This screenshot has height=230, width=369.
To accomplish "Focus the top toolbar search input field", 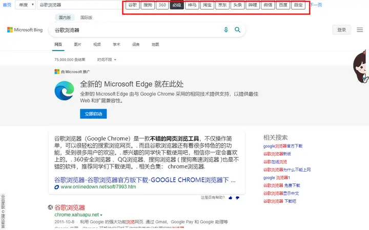I will pos(80,5).
